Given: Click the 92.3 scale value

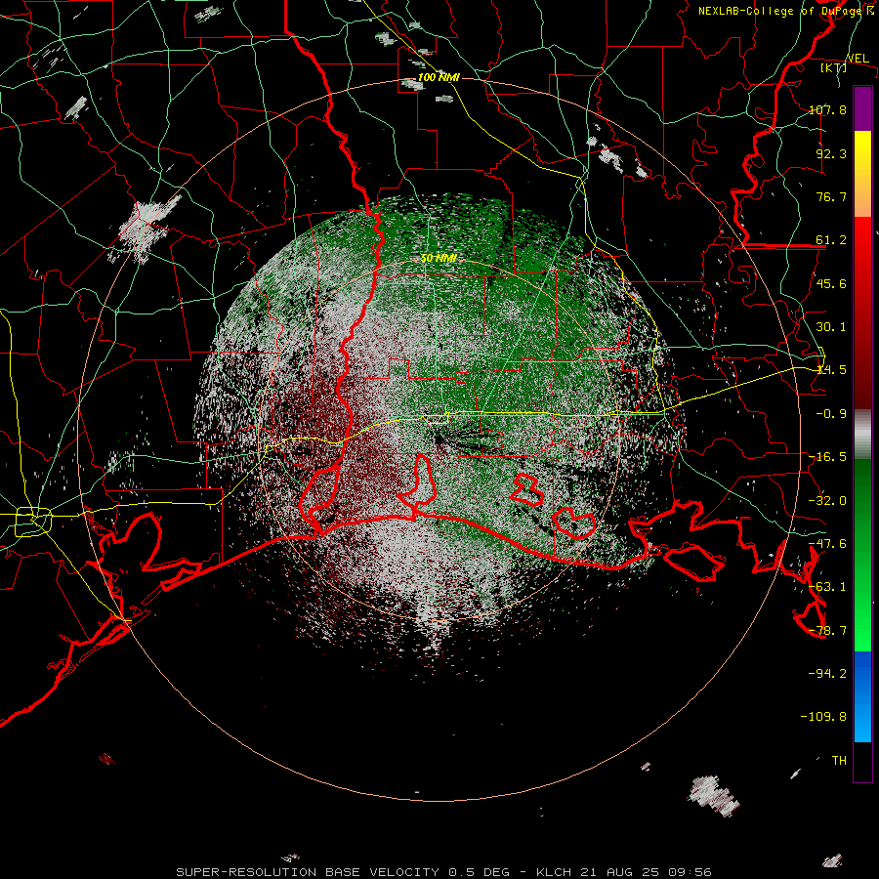Looking at the screenshot, I should click(831, 153).
